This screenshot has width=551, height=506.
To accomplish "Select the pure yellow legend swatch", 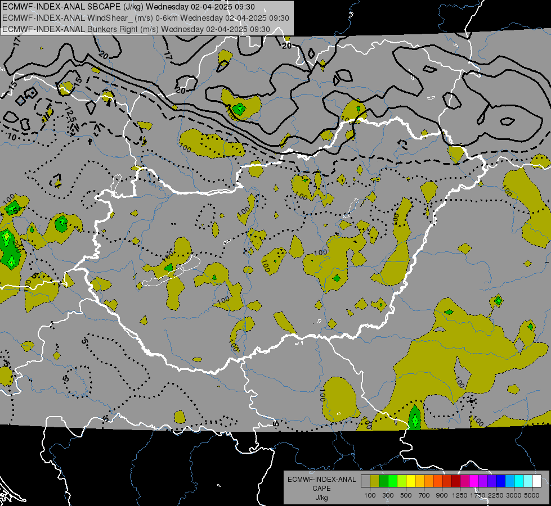I will pos(410,481).
